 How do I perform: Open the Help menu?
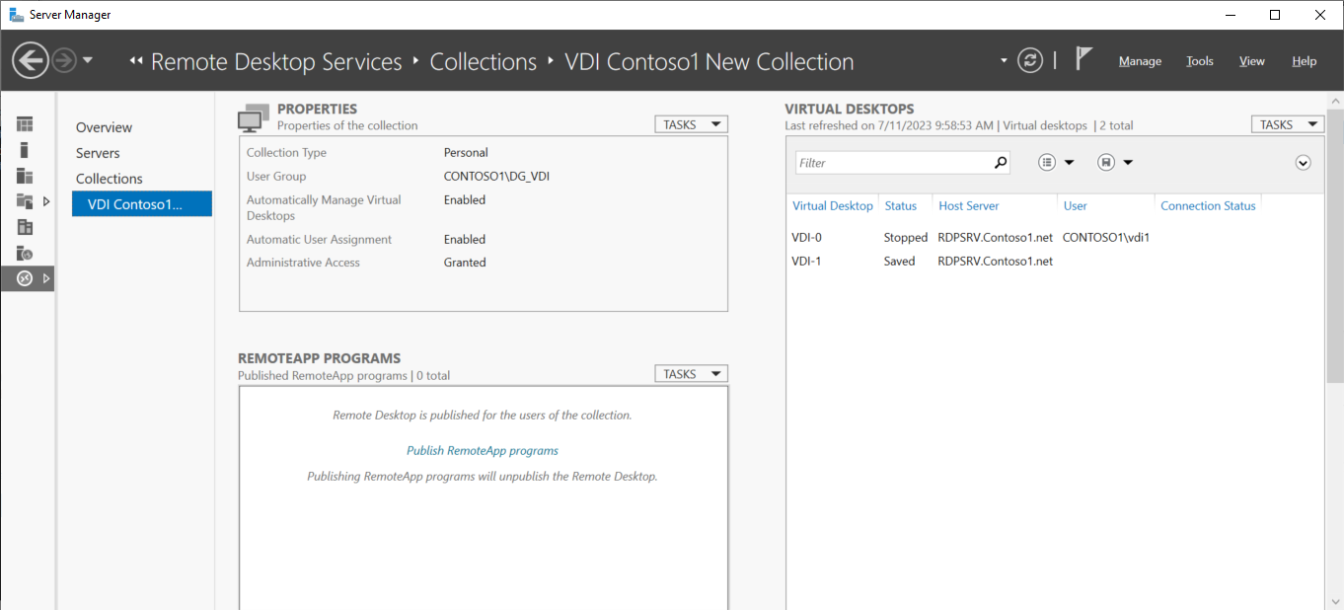1305,61
